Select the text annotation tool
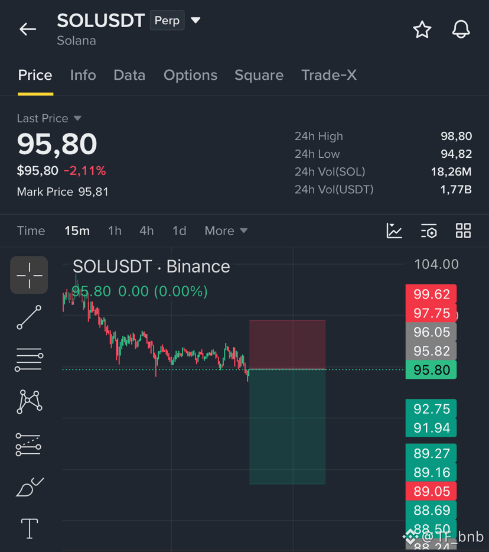The width and height of the screenshot is (489, 552). (30, 528)
